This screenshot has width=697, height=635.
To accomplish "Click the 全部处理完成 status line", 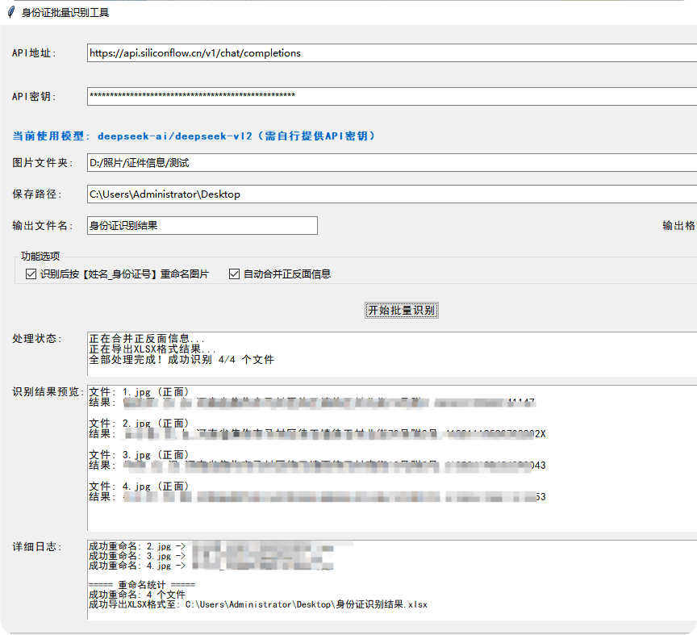I will coord(182,360).
